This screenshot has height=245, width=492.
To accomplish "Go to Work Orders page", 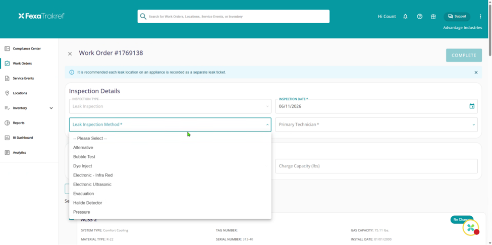I will pyautogui.click(x=22, y=64).
